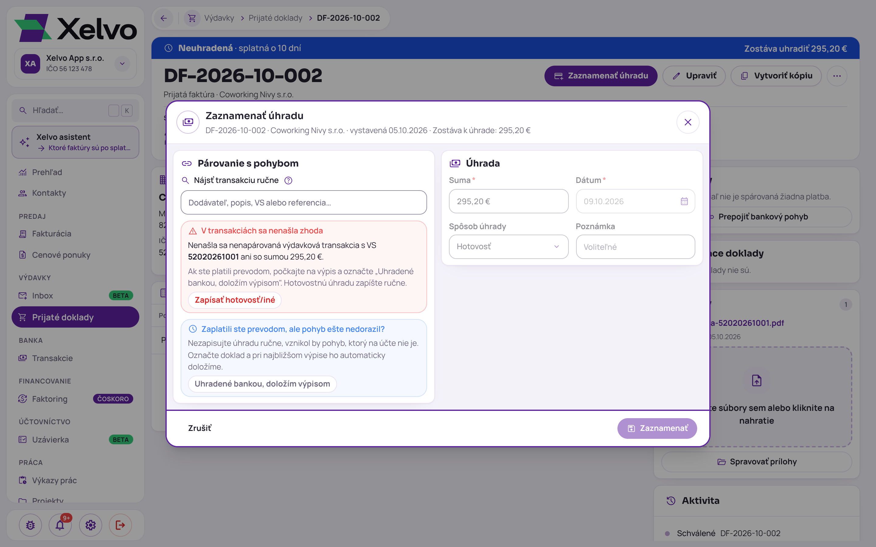
Task: Open Transakcie under Banka
Action: coord(75,358)
